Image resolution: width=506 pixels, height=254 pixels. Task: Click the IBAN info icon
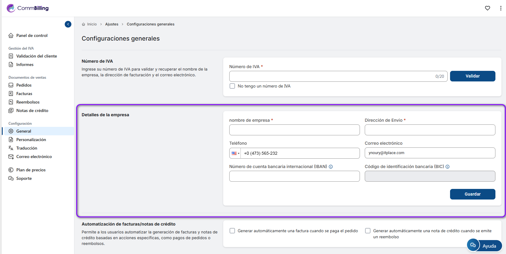[x=331, y=167]
